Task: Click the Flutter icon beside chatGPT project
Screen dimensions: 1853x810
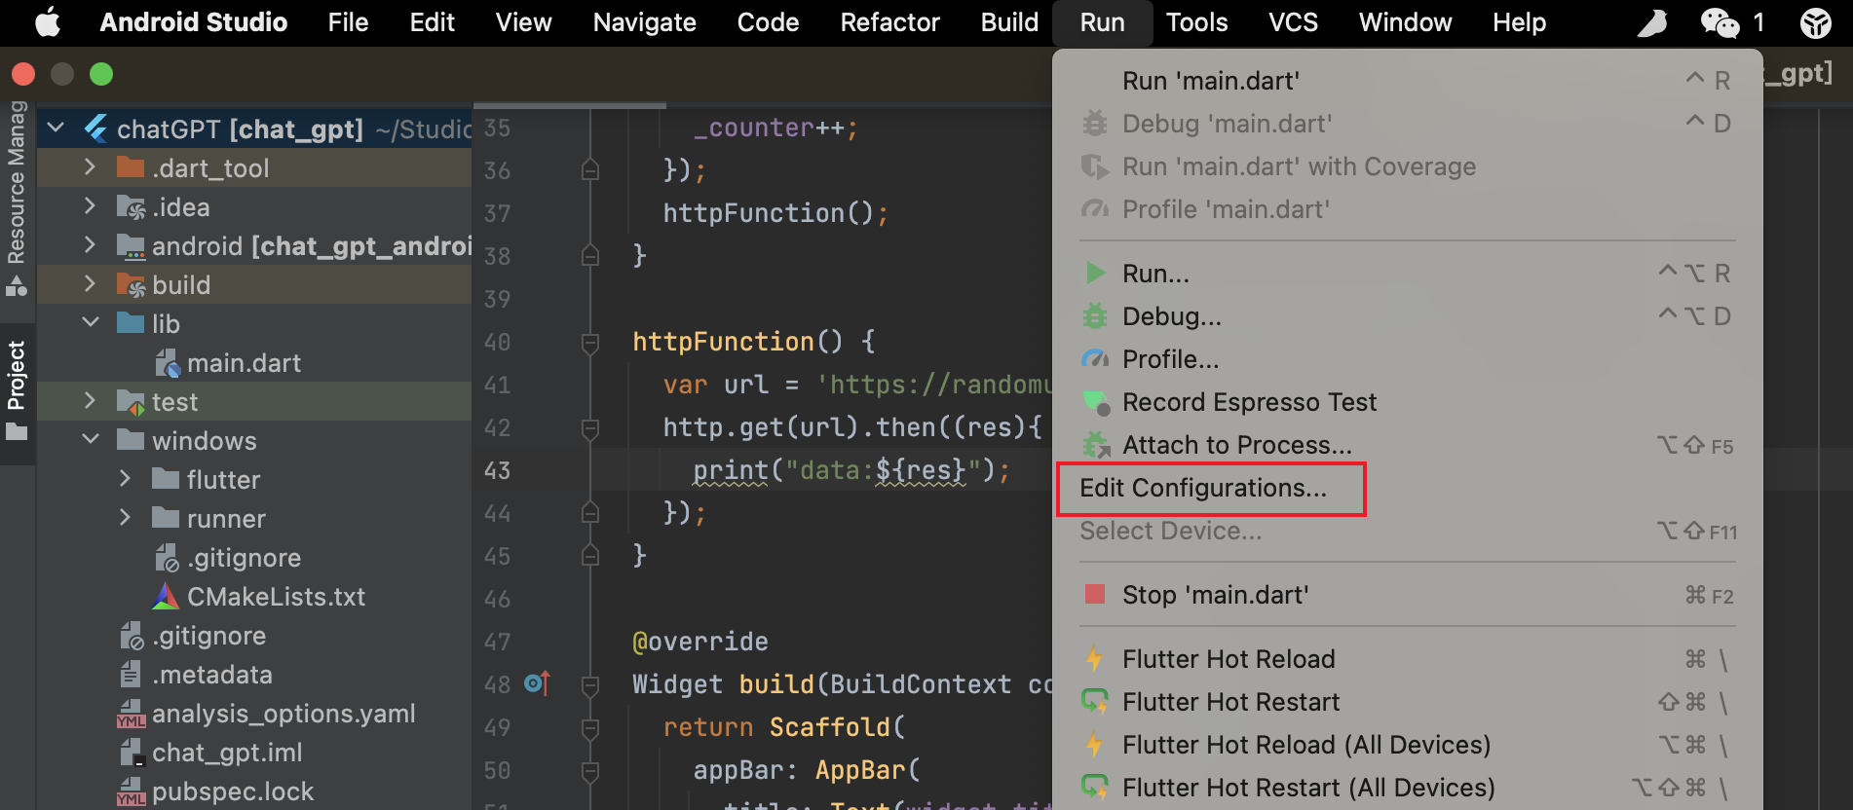Action: 95,129
